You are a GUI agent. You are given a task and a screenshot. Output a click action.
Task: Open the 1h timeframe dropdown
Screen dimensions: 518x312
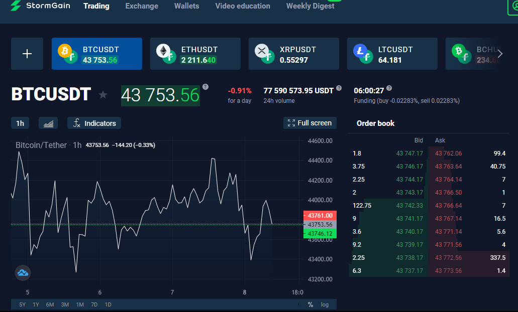[20, 123]
